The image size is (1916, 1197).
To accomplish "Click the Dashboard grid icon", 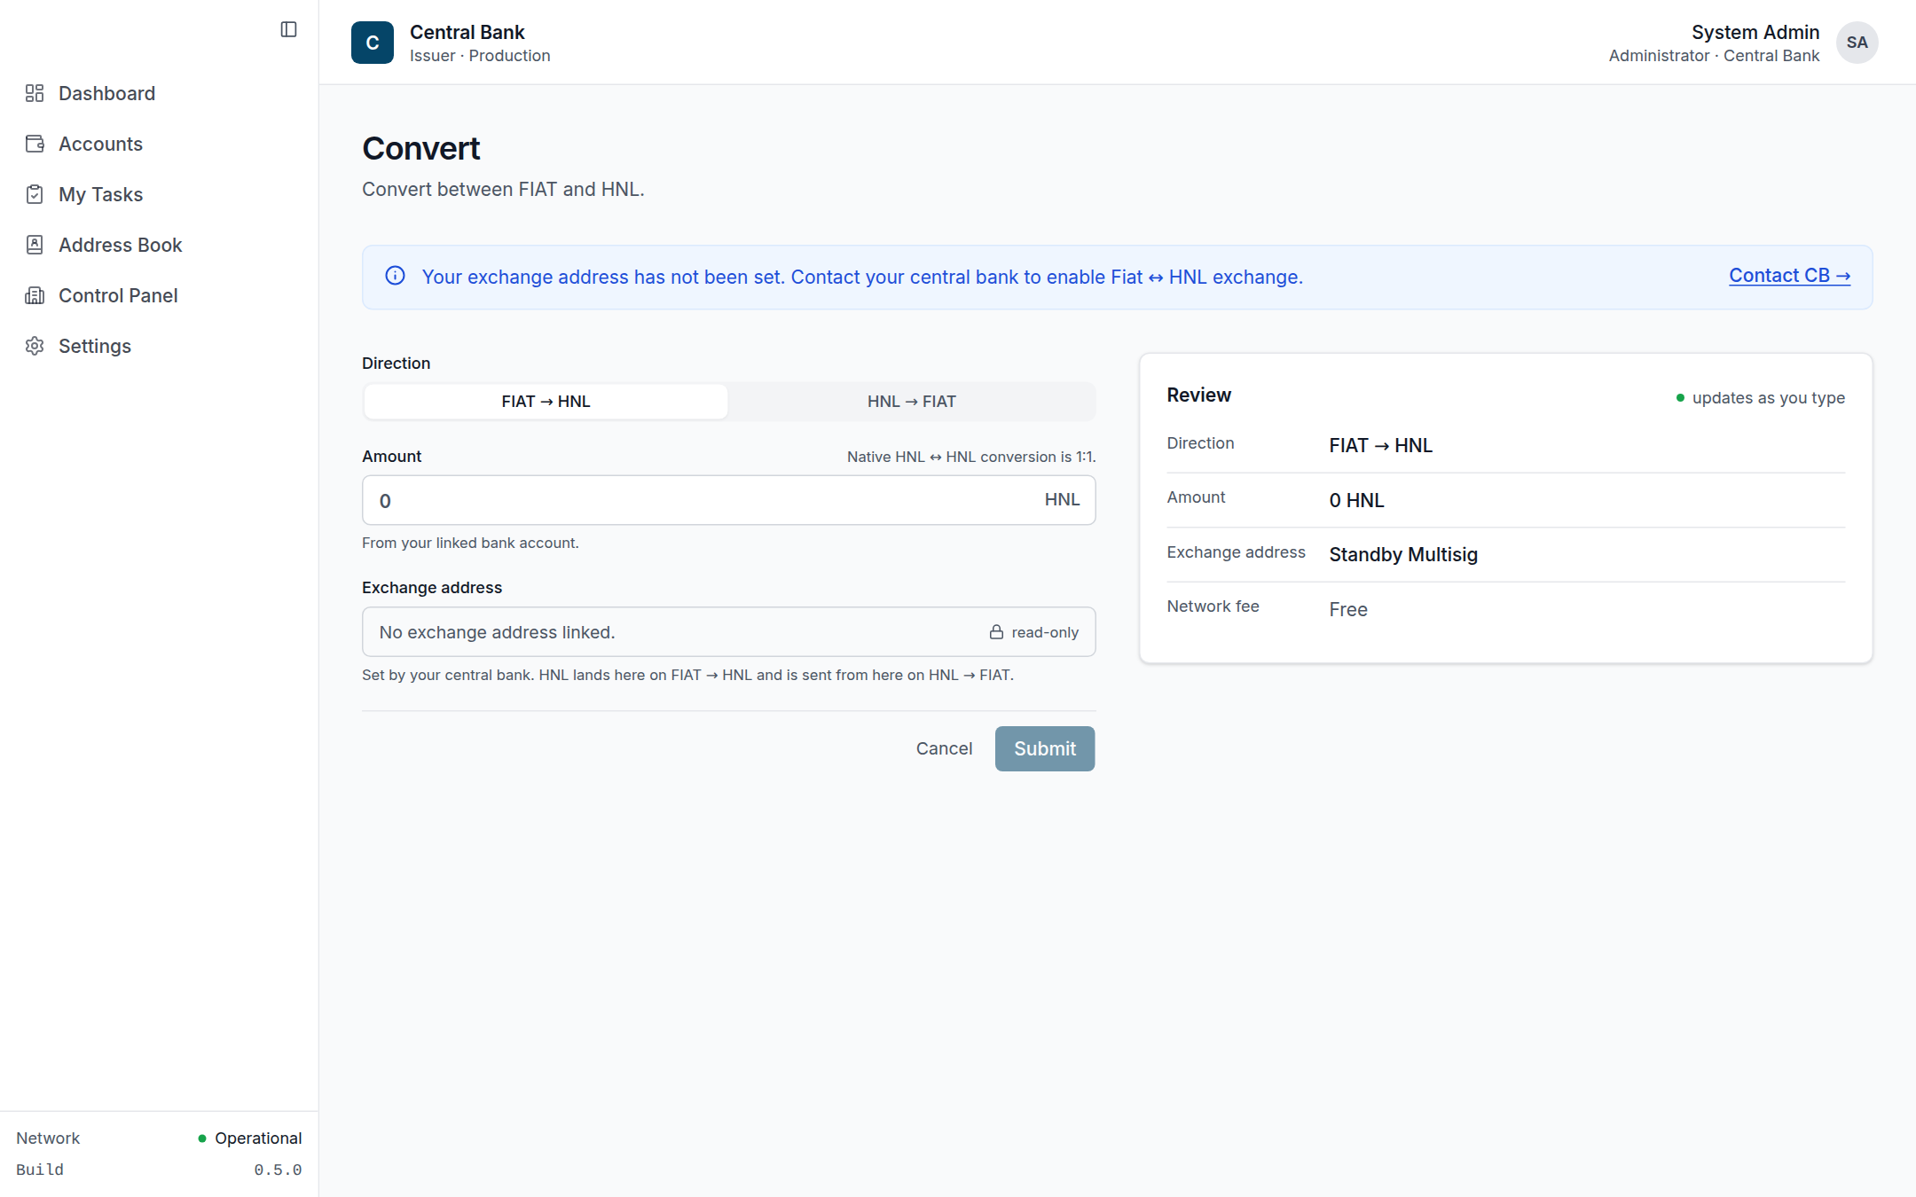I will pos(35,93).
